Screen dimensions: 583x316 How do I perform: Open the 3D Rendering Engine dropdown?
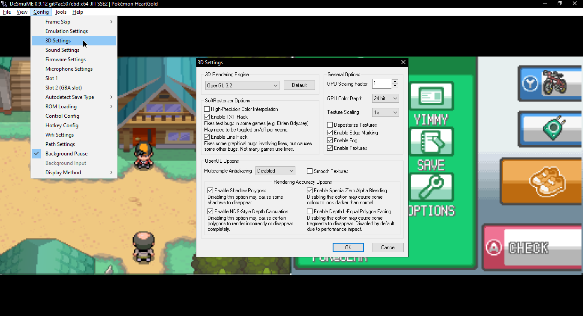pos(242,85)
